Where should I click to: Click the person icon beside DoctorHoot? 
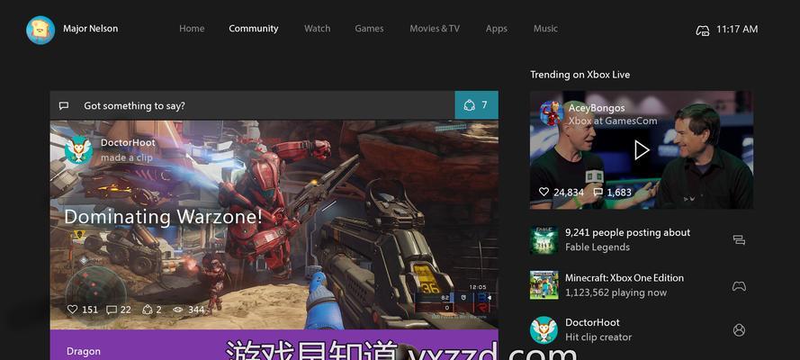point(739,330)
